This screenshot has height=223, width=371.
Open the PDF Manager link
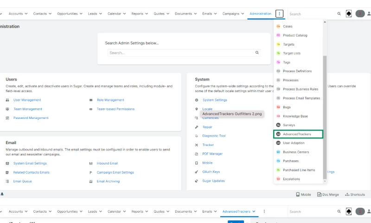pos(212,154)
